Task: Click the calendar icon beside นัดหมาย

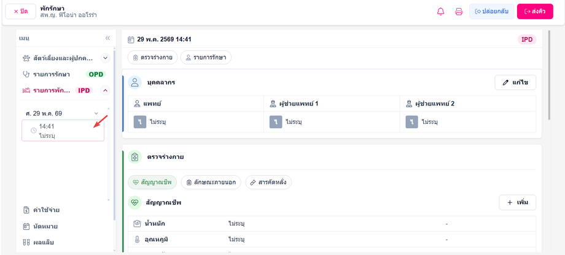Action: click(x=26, y=227)
